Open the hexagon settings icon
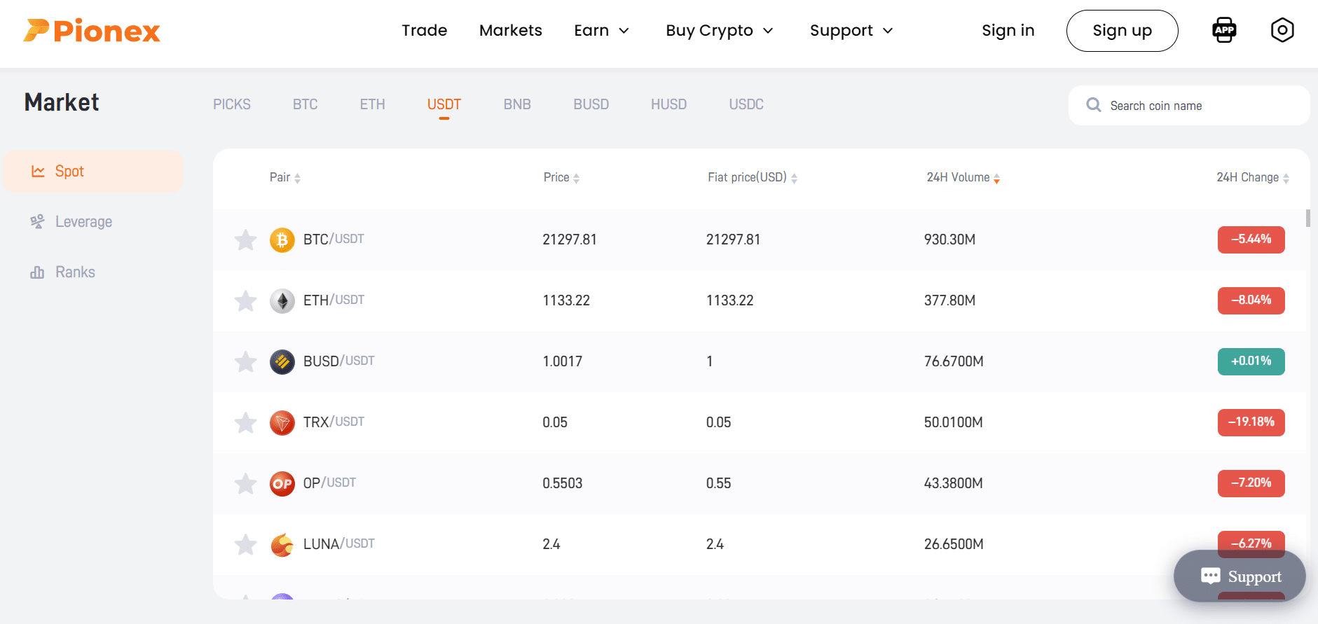This screenshot has height=624, width=1318. (1282, 30)
